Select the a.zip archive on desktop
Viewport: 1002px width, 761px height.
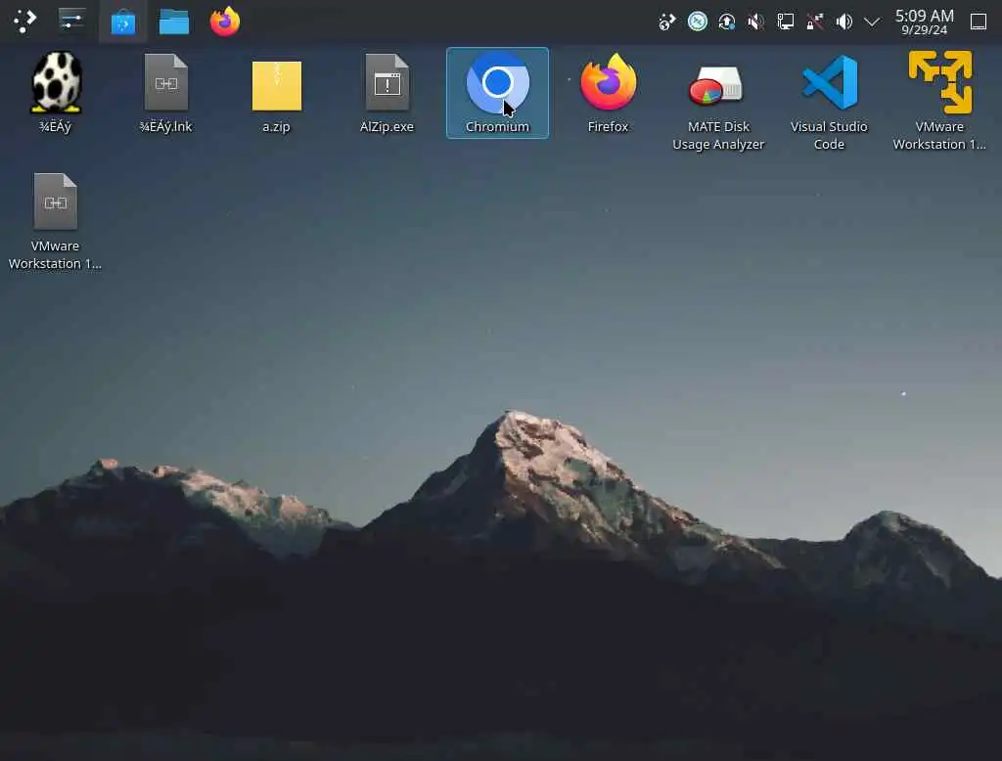click(x=277, y=85)
